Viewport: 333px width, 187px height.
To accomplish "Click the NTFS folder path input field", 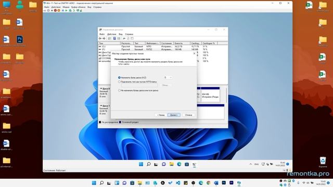I will [x=139, y=85].
